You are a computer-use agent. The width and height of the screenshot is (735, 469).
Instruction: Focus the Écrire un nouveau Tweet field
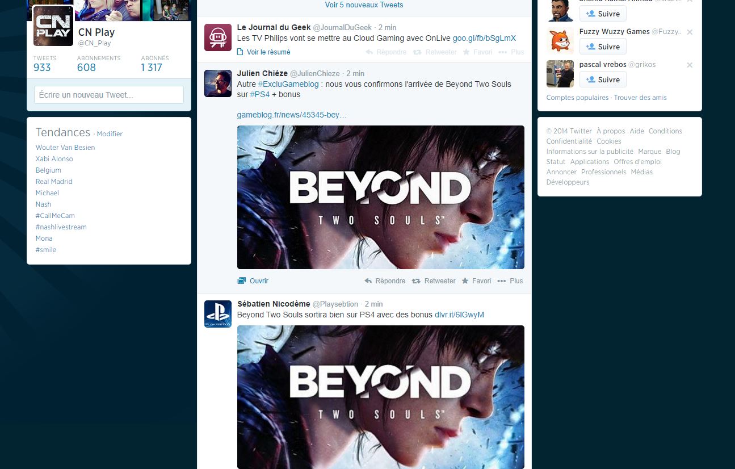(109, 95)
